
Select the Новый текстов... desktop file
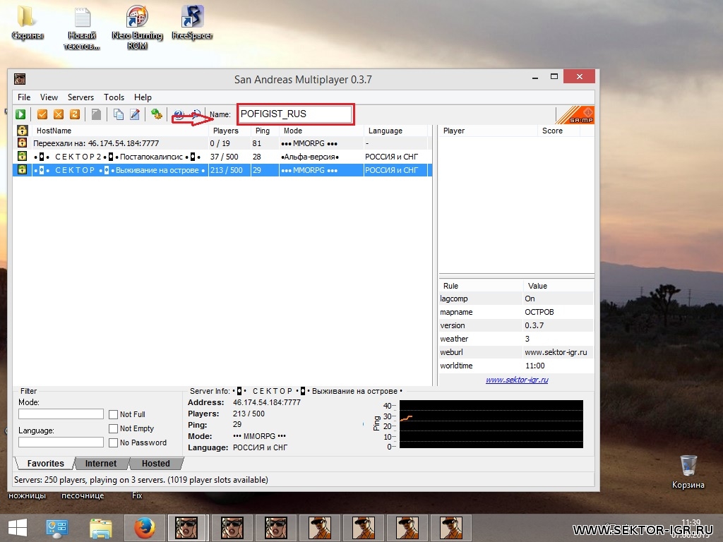(x=82, y=28)
